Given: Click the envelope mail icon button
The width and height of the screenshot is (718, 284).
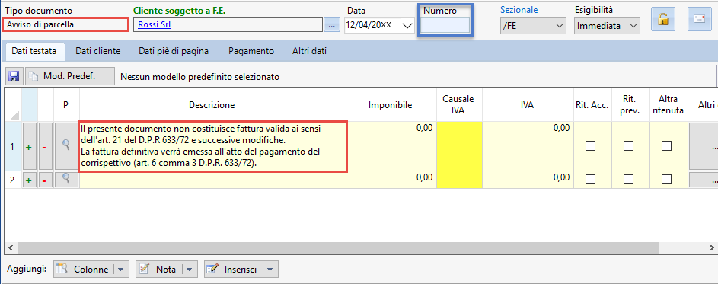Looking at the screenshot, I should [x=699, y=19].
